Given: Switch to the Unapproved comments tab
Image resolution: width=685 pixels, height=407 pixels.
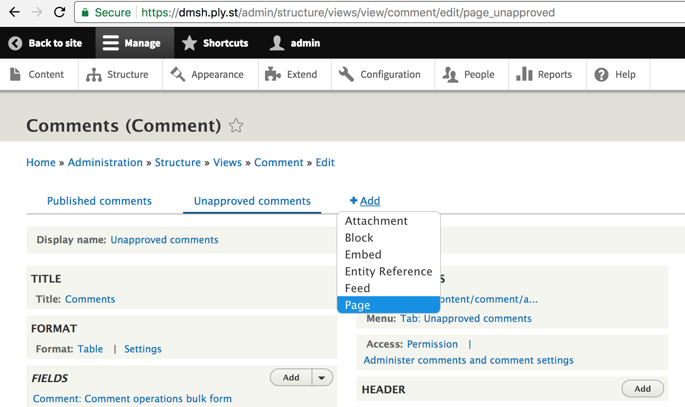Looking at the screenshot, I should [x=251, y=201].
